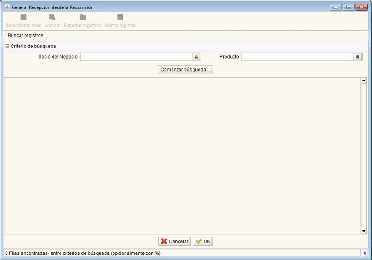Screen dimensions: 372x260
Task: Open the Producto lookup icon
Action: pos(358,57)
